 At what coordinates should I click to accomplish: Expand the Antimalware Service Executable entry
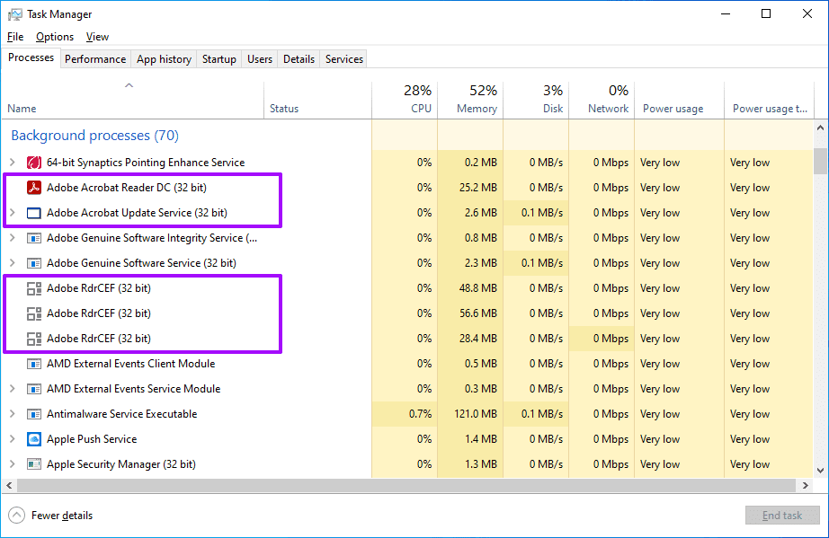click(x=13, y=414)
